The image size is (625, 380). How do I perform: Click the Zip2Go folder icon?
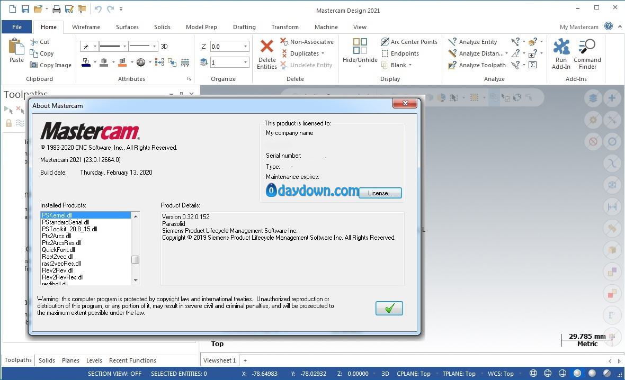pos(82,8)
